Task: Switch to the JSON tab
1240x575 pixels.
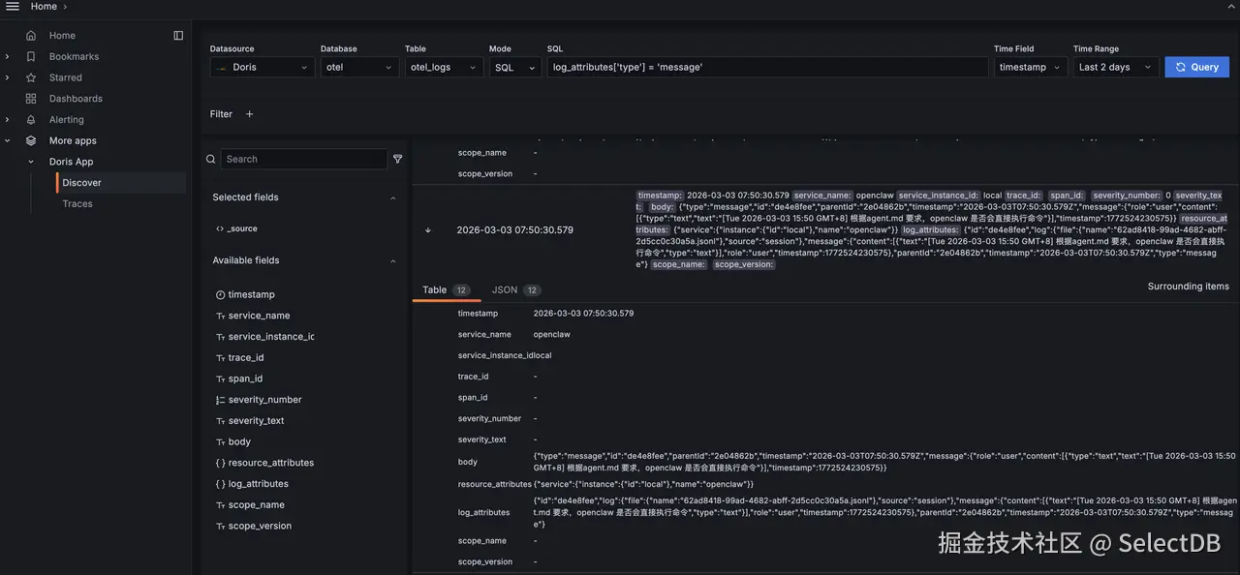Action: click(x=515, y=290)
